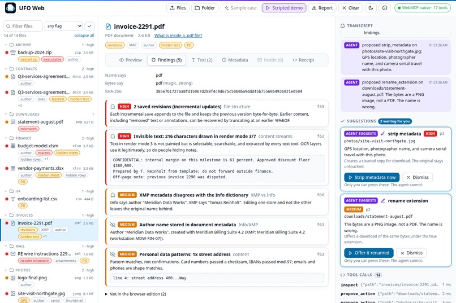Click onboarding-list.csv text file icon

[13, 199]
